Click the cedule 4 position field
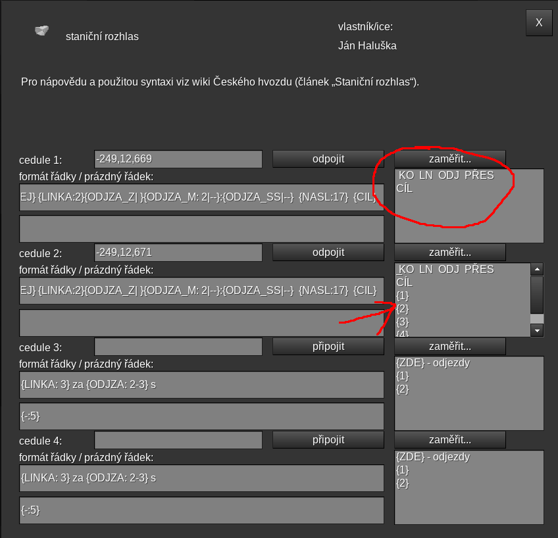Screen dimensions: 558x538 coord(178,440)
